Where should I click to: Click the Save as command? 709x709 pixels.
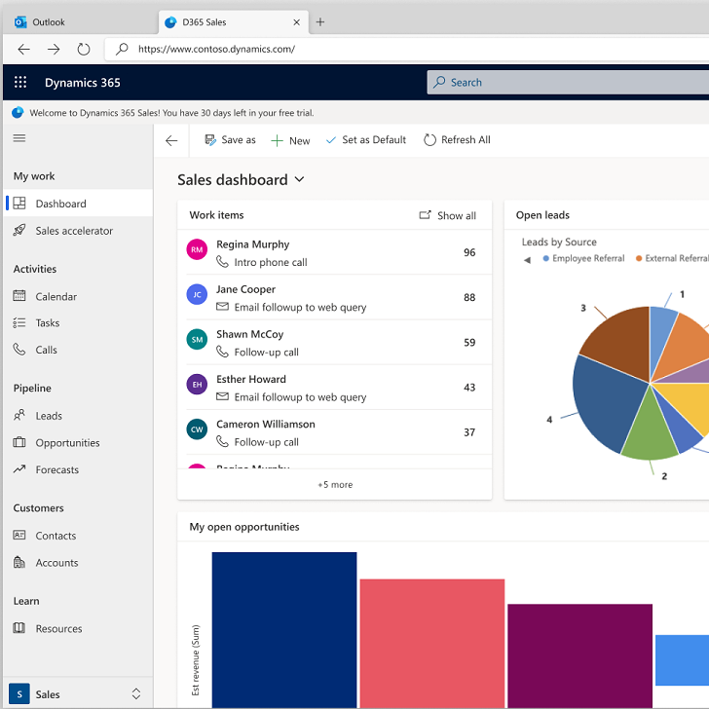click(x=230, y=140)
